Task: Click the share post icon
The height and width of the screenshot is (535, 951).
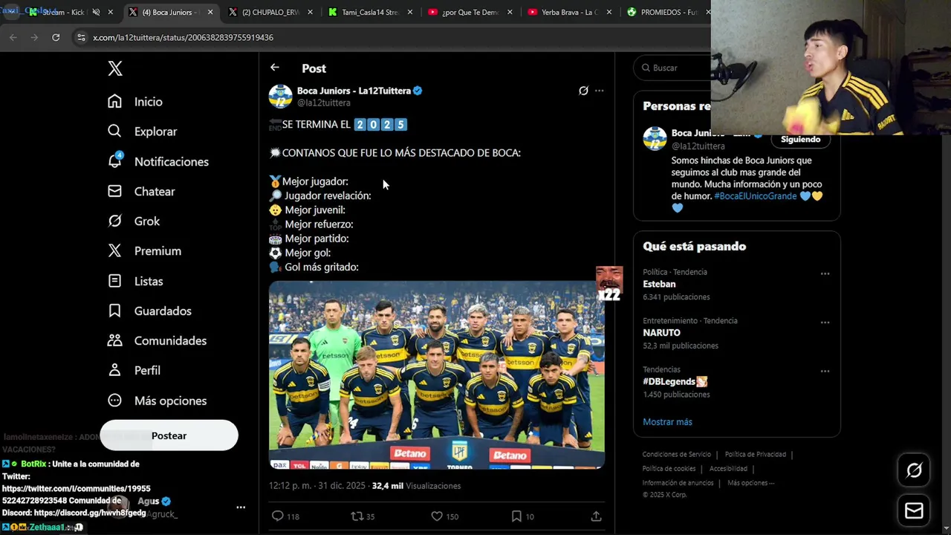Action: pyautogui.click(x=596, y=516)
